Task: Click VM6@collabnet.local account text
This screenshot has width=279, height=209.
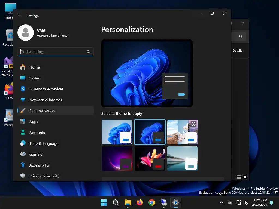Action: tap(53, 36)
